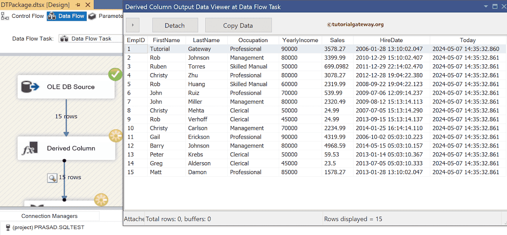
Task: Click the OLE DB Source database icon
Action: [x=30, y=87]
